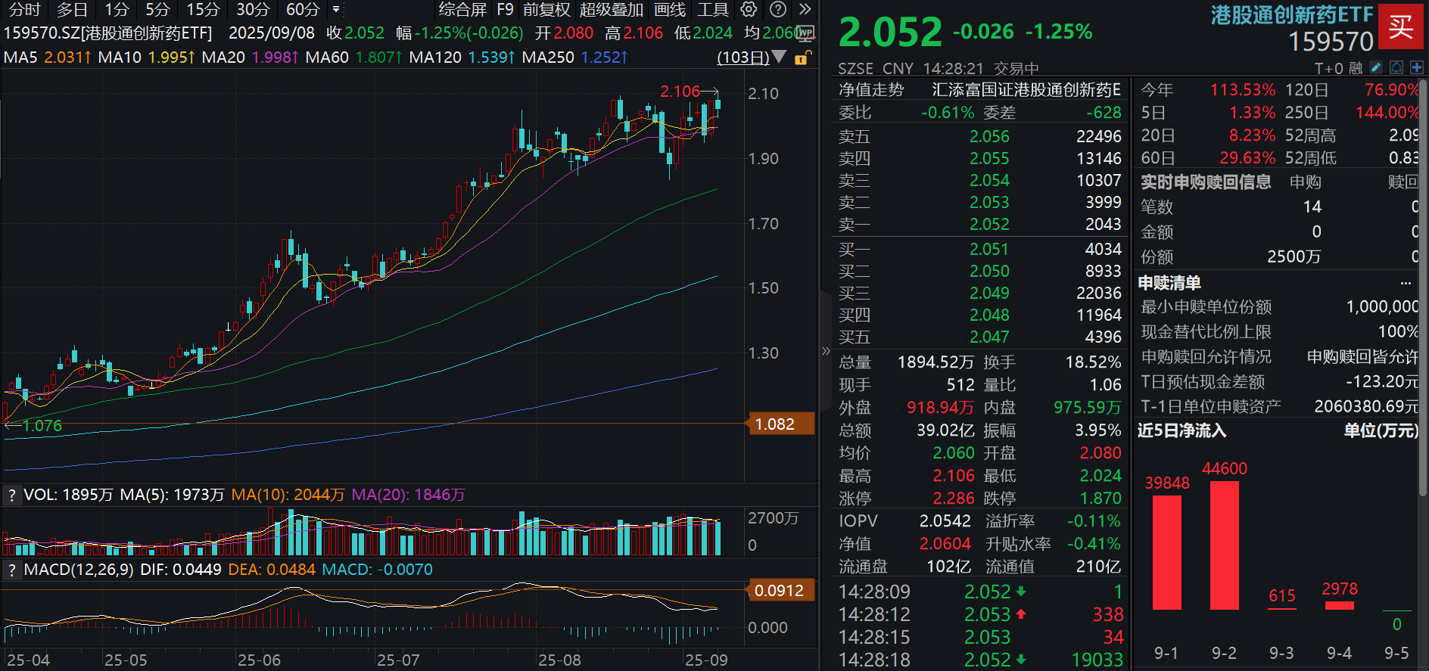This screenshot has height=671, width=1429.
Task: Click the help question mark in top toolbar
Action: coord(777,10)
